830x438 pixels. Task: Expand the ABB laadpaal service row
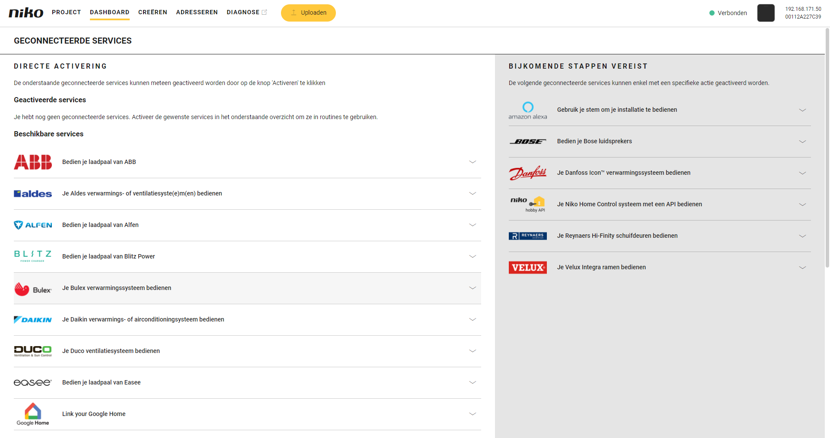(247, 162)
